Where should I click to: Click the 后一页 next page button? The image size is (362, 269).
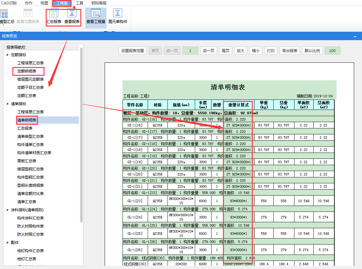(x=208, y=51)
